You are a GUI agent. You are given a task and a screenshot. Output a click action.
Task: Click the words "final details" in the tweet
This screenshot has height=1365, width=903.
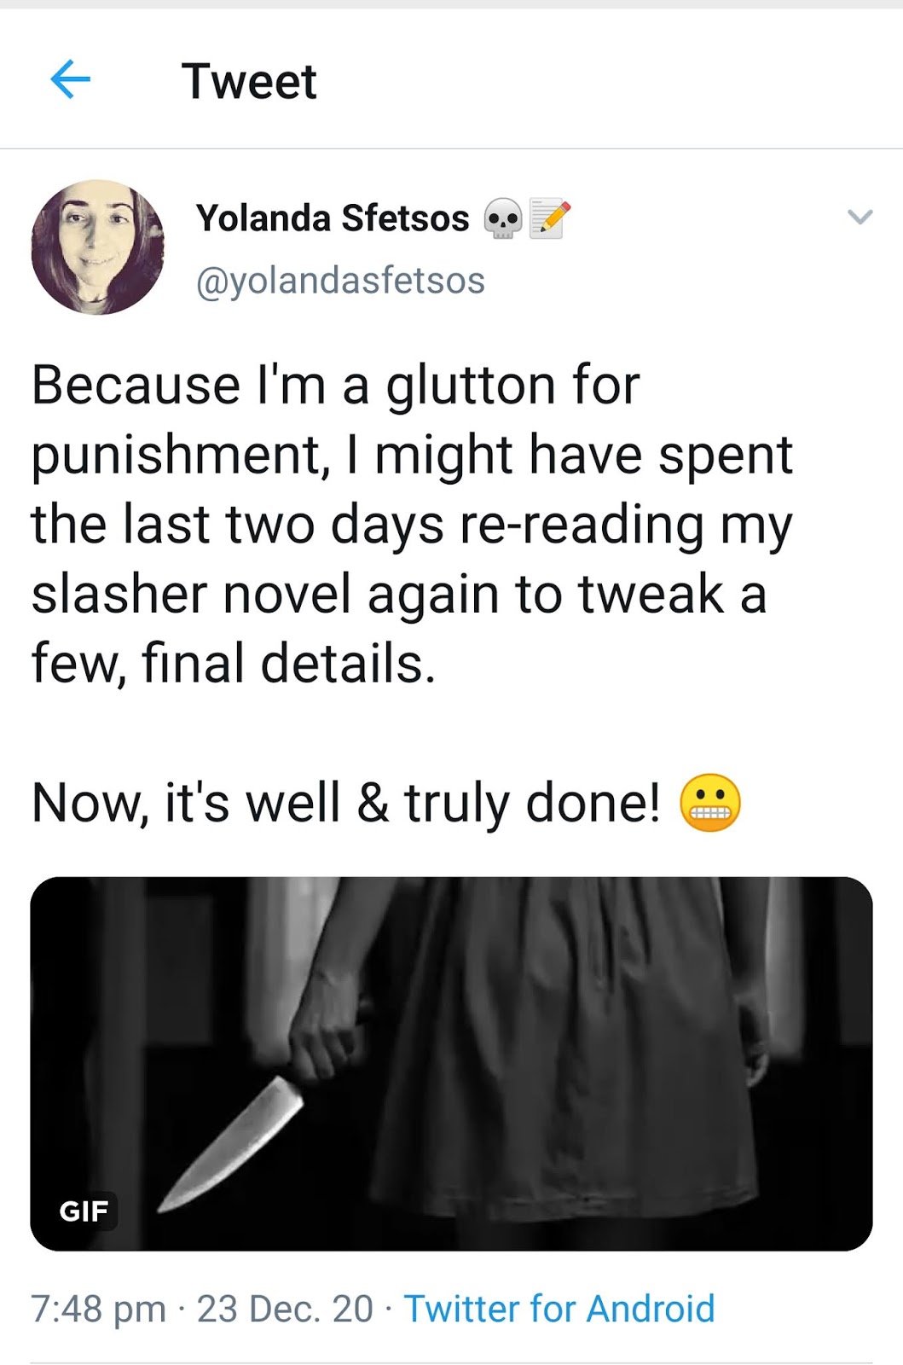[x=288, y=664]
